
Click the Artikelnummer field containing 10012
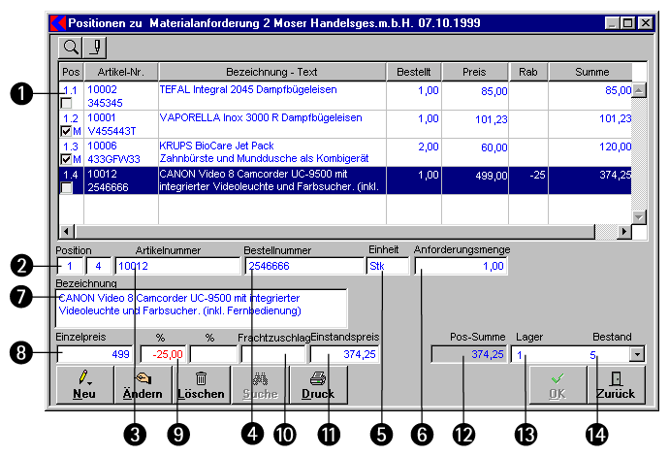[177, 266]
